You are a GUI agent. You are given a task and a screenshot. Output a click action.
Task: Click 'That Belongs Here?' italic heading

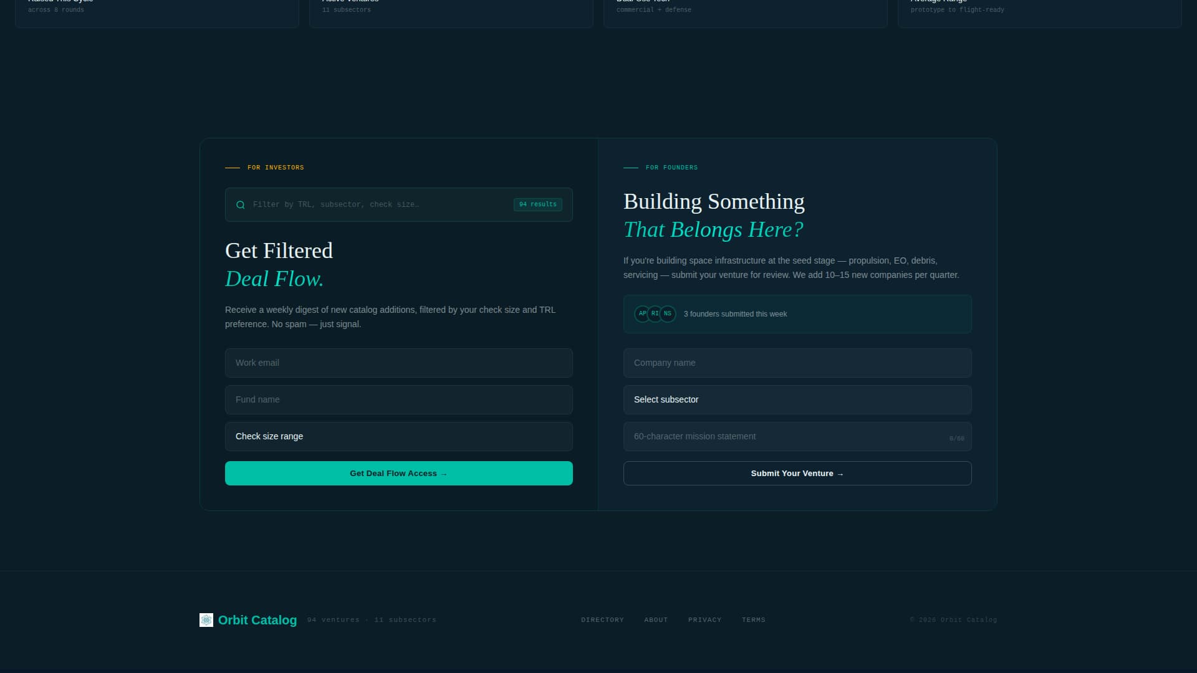(713, 230)
